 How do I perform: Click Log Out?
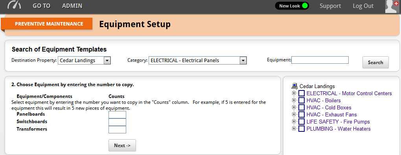pyautogui.click(x=363, y=6)
